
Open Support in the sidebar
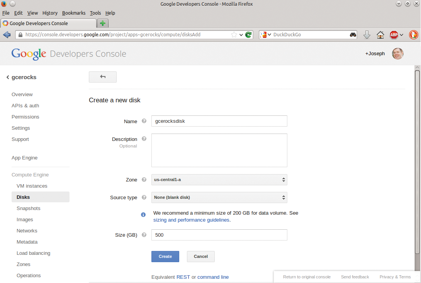coord(20,139)
